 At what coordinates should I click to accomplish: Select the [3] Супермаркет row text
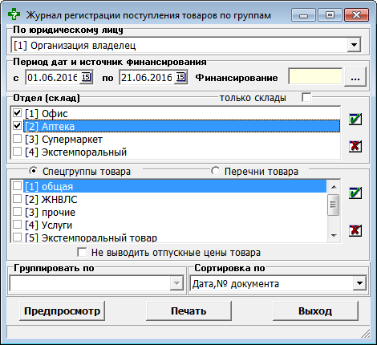click(63, 140)
